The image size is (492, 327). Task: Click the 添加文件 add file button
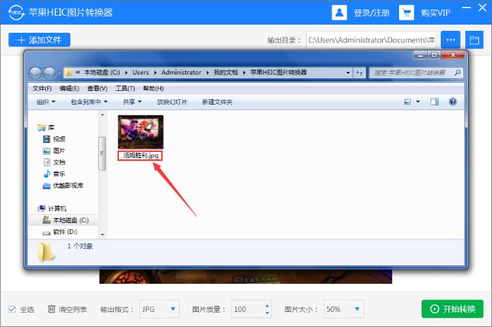click(x=39, y=40)
